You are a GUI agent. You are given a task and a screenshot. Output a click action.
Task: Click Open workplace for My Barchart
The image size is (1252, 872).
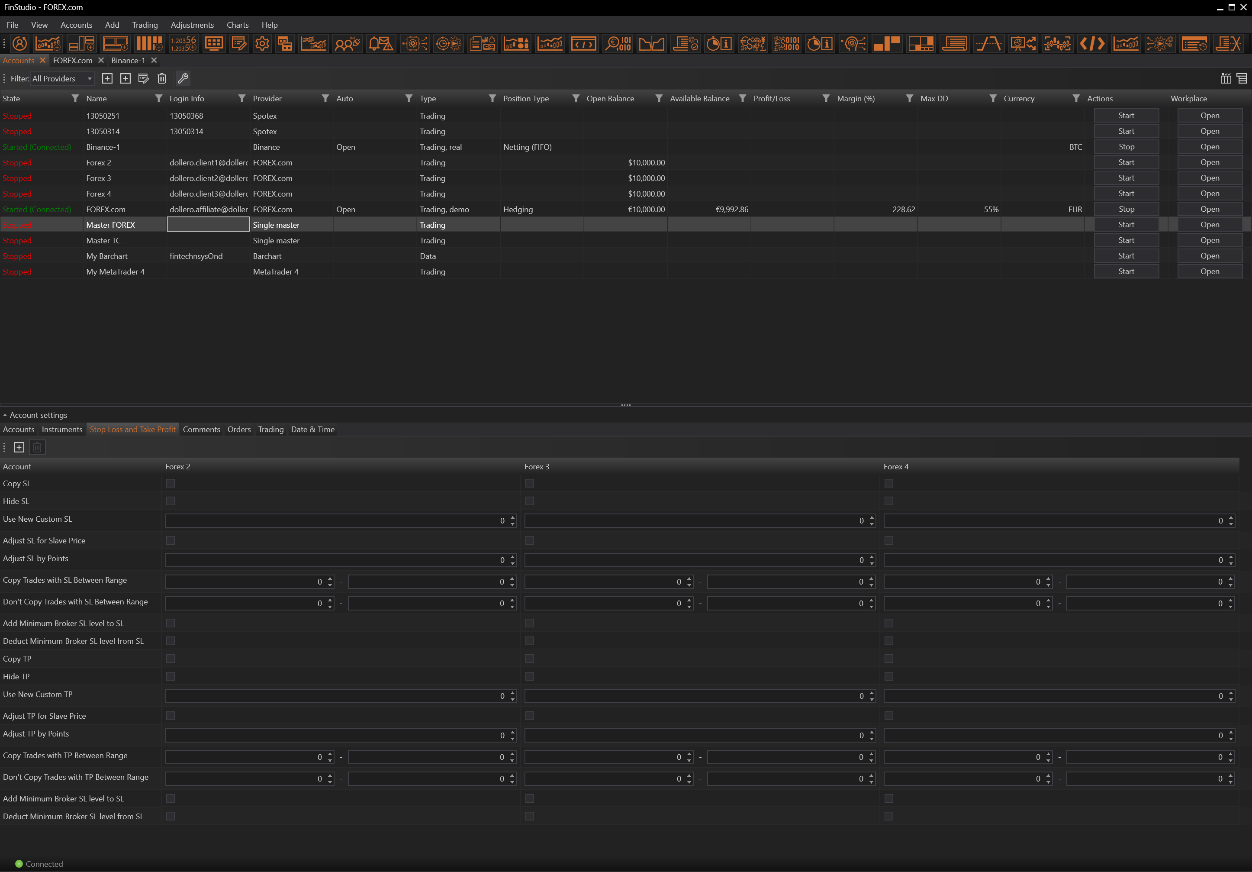point(1210,256)
